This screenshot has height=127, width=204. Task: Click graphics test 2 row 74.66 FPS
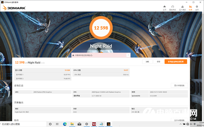click(x=43, y=79)
